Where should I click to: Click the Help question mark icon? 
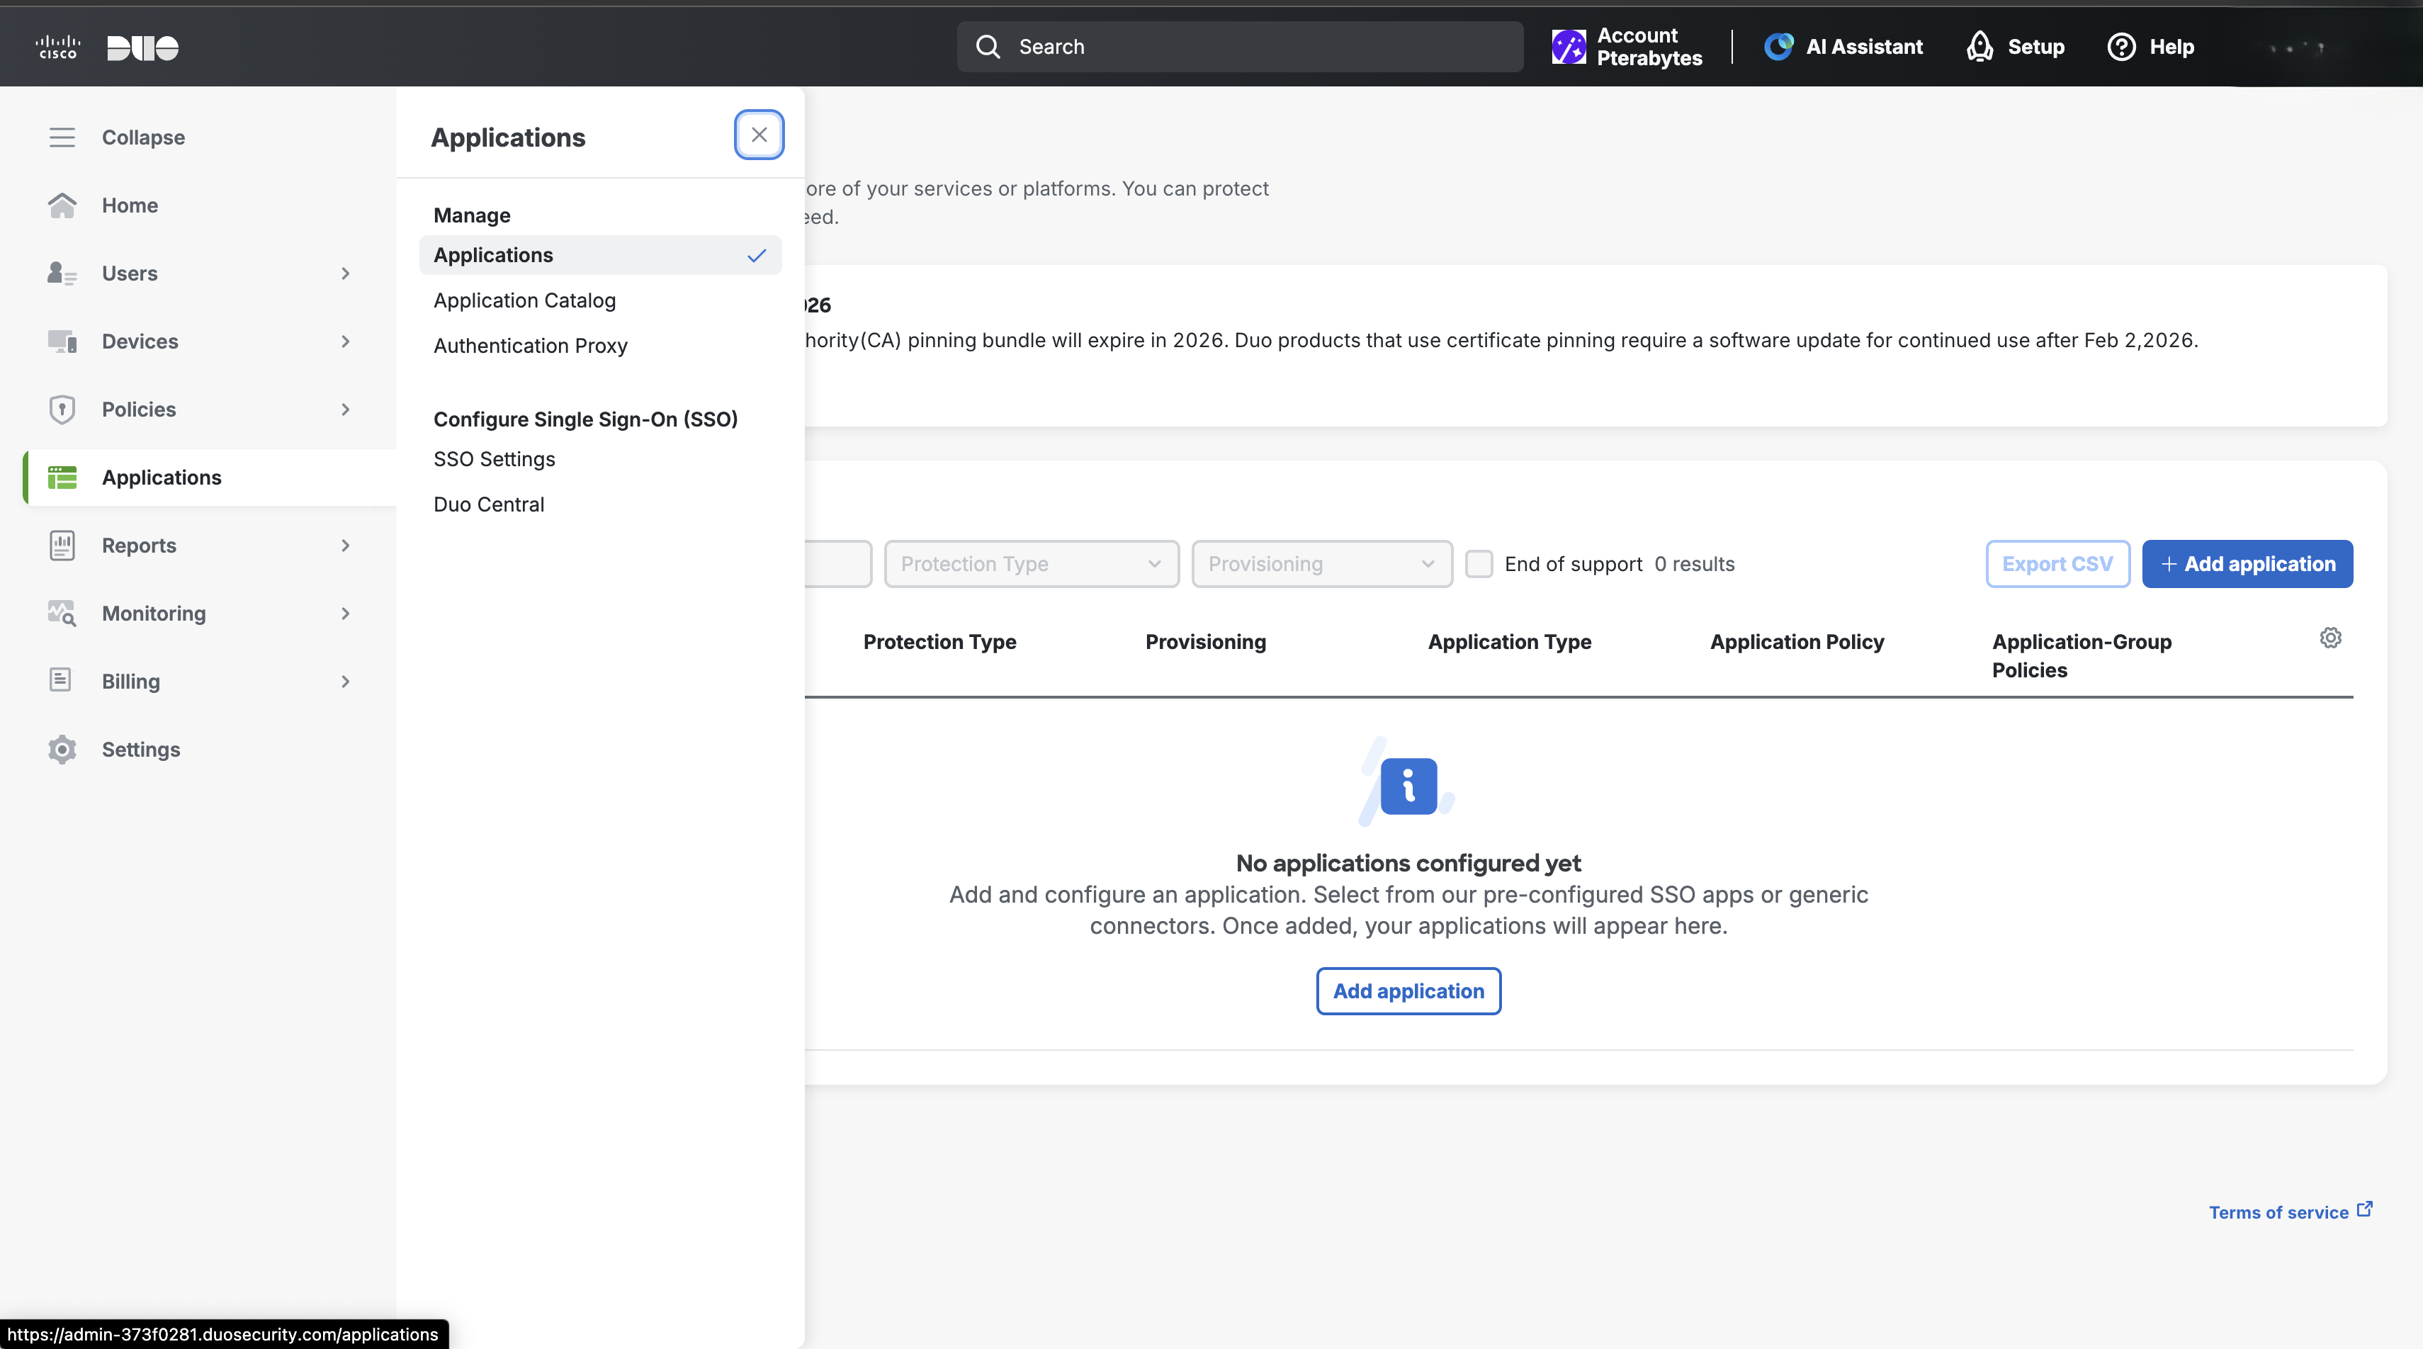pyautogui.click(x=2121, y=47)
